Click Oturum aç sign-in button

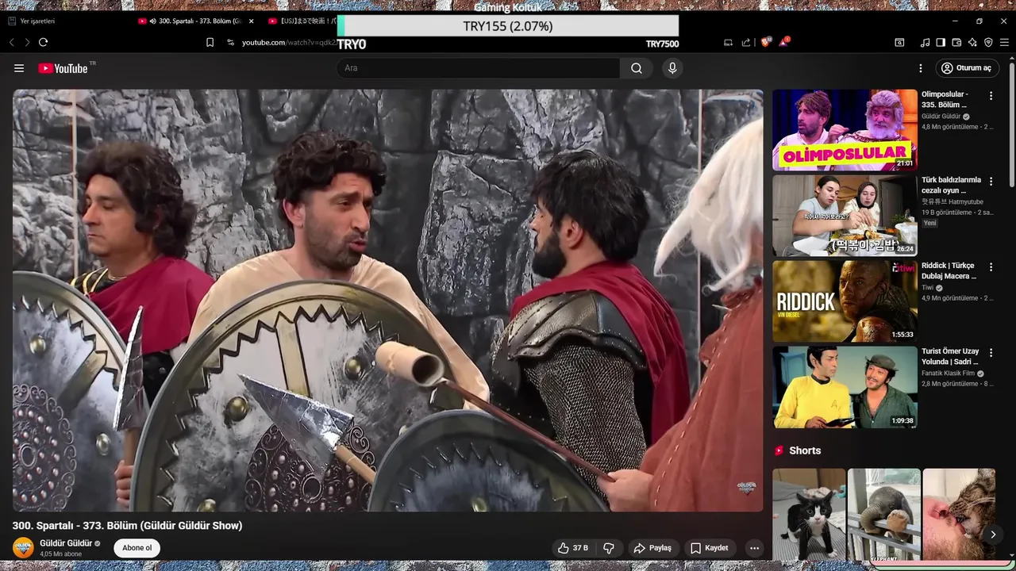point(967,68)
